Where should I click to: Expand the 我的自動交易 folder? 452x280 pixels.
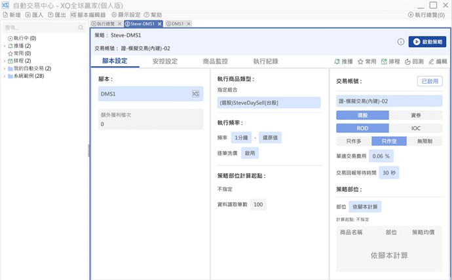(5, 68)
